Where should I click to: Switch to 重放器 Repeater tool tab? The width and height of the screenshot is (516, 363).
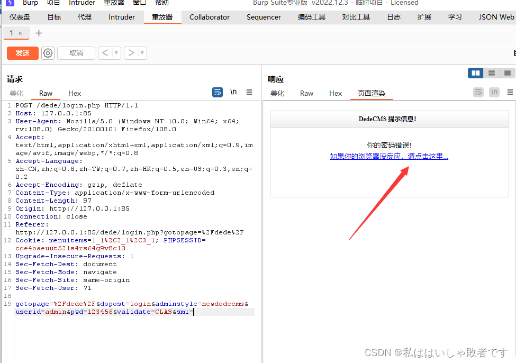[x=162, y=17]
